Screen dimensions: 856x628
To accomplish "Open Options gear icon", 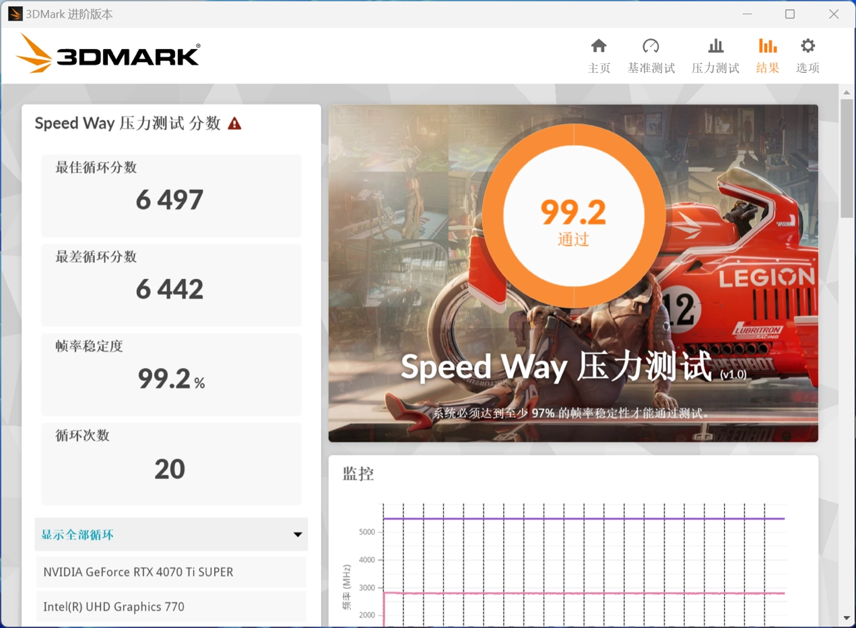I will (x=808, y=46).
